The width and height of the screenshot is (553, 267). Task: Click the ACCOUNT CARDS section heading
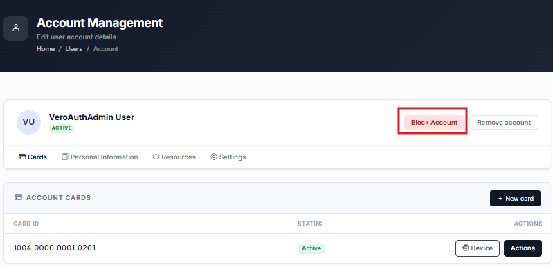point(59,198)
